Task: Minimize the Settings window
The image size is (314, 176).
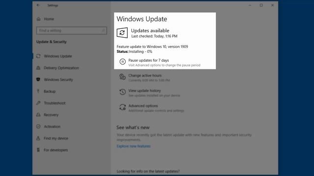Action: 250,5
